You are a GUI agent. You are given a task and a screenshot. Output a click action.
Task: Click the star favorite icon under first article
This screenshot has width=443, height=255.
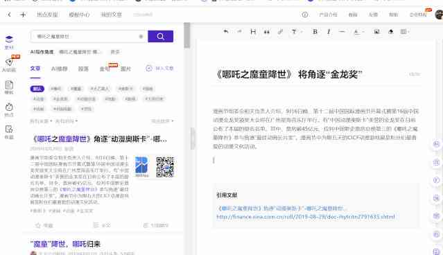tap(38, 225)
